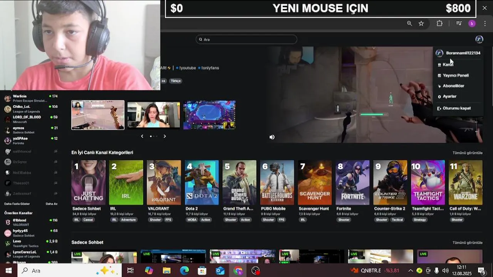The width and height of the screenshot is (493, 277).
Task: Open the Dota 2 category card
Action: click(202, 182)
